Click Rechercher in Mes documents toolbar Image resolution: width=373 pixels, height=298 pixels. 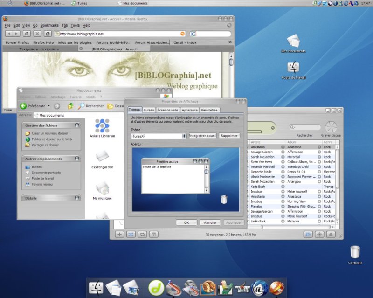coord(91,106)
